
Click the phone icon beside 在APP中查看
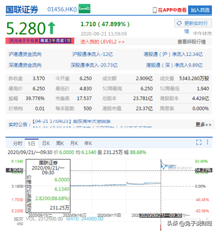(x=155, y=10)
